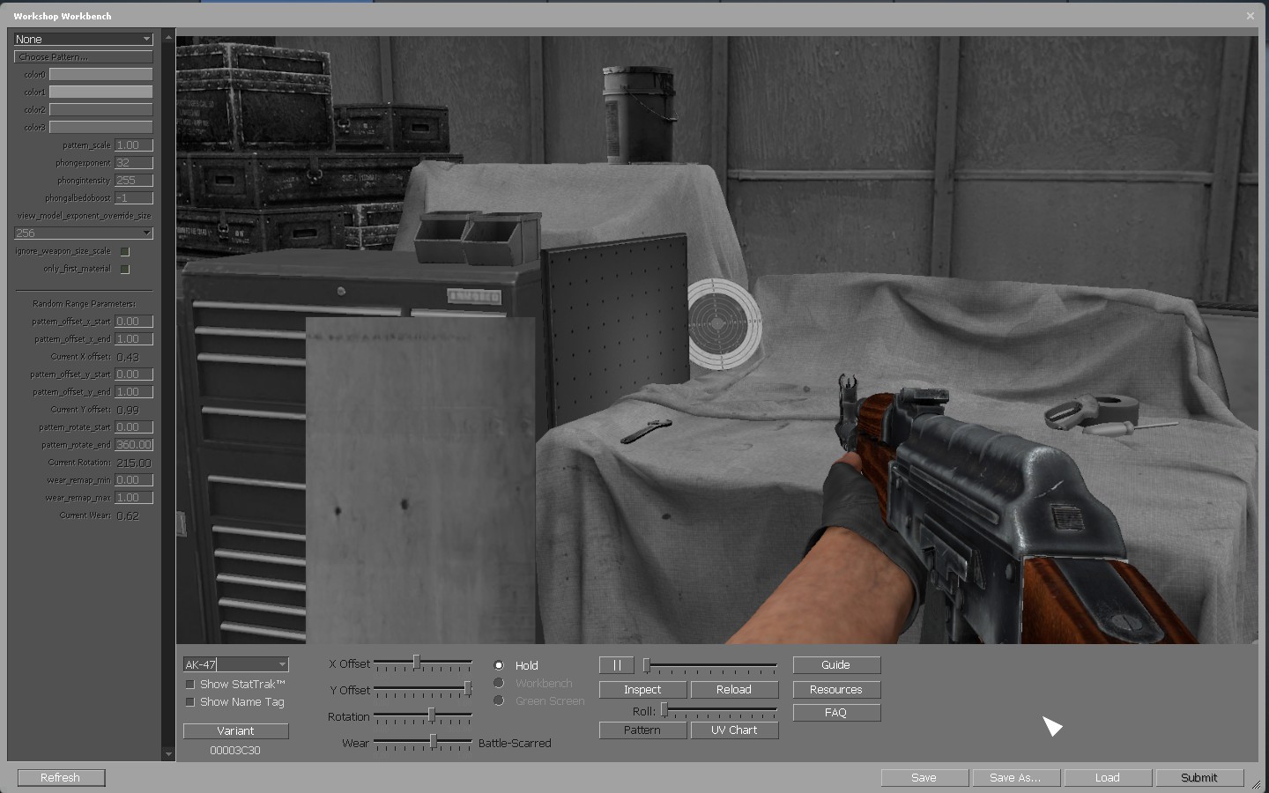
Task: Select the Hold view radio button
Action: [x=499, y=665]
